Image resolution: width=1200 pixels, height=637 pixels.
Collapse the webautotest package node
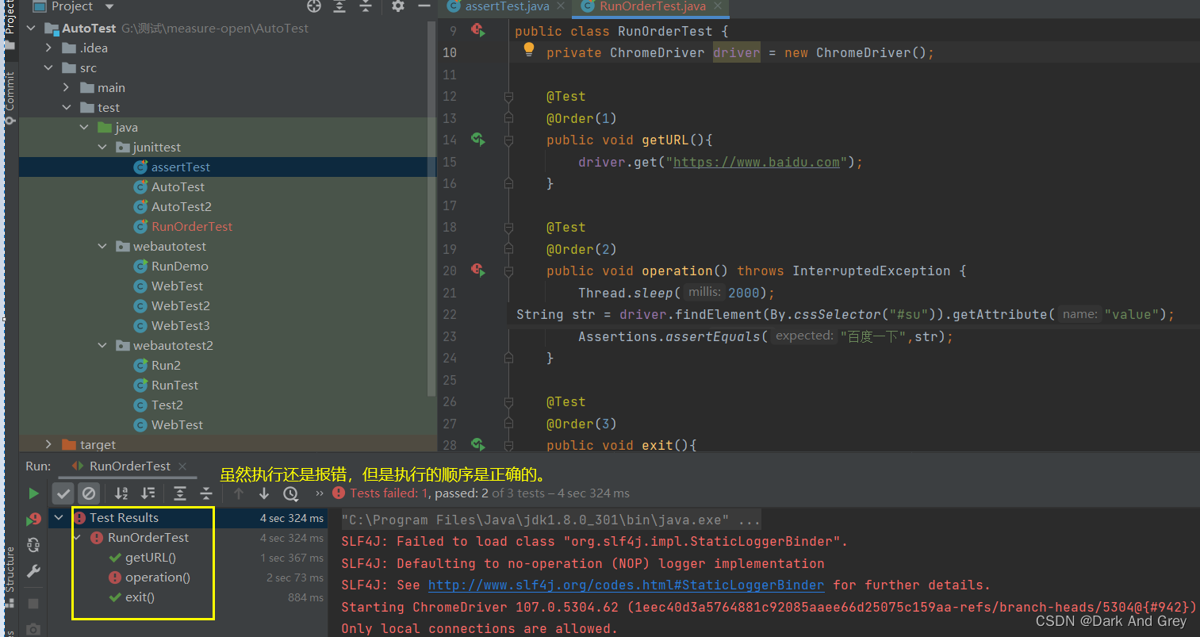click(102, 247)
